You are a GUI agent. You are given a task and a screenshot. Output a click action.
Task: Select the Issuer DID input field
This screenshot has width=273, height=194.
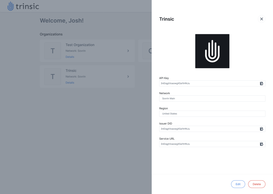point(212,129)
